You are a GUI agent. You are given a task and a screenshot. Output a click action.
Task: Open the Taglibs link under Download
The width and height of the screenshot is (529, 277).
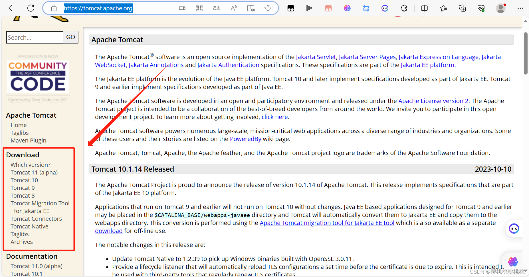pyautogui.click(x=20, y=234)
